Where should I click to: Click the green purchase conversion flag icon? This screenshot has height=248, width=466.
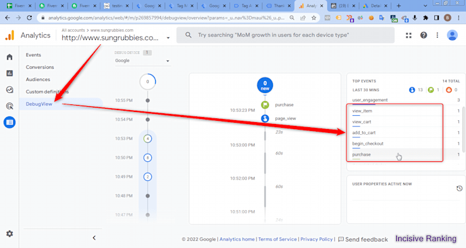[265, 105]
